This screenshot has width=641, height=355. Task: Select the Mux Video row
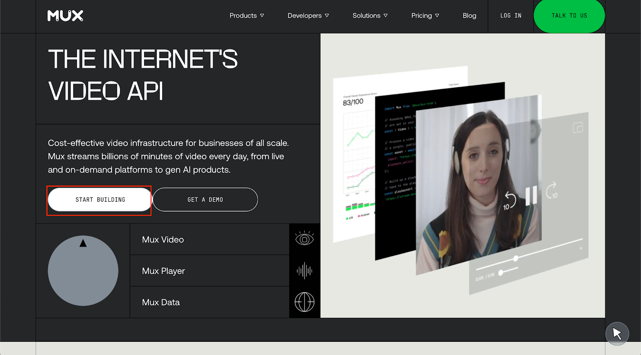(210, 239)
